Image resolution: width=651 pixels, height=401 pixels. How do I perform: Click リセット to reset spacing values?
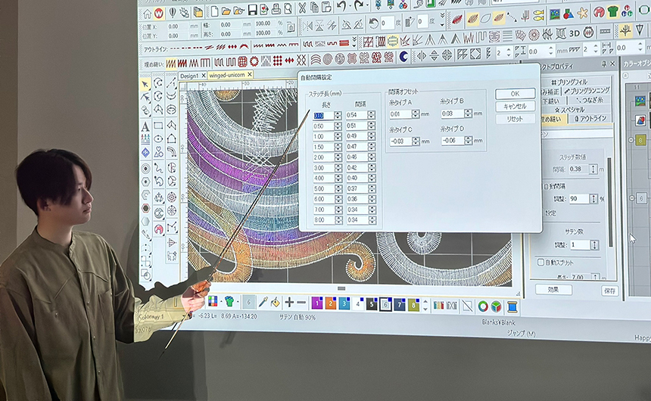[x=515, y=119]
